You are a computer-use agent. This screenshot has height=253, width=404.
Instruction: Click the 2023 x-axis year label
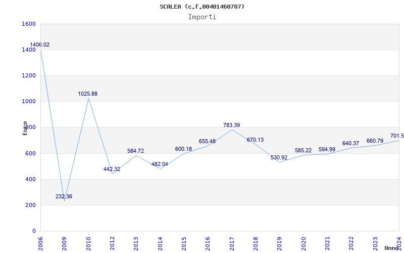pyautogui.click(x=375, y=243)
